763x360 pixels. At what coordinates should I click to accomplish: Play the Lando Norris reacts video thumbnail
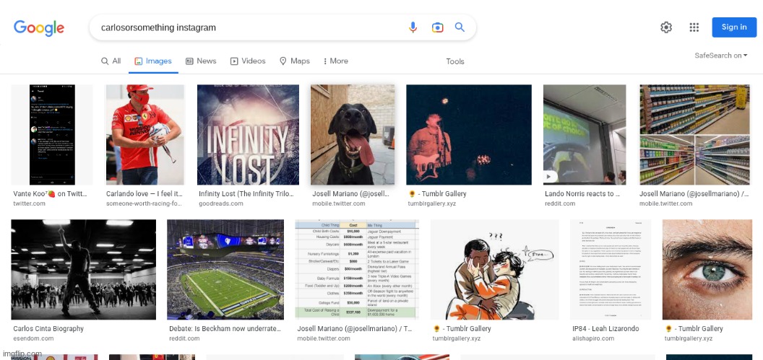point(584,135)
